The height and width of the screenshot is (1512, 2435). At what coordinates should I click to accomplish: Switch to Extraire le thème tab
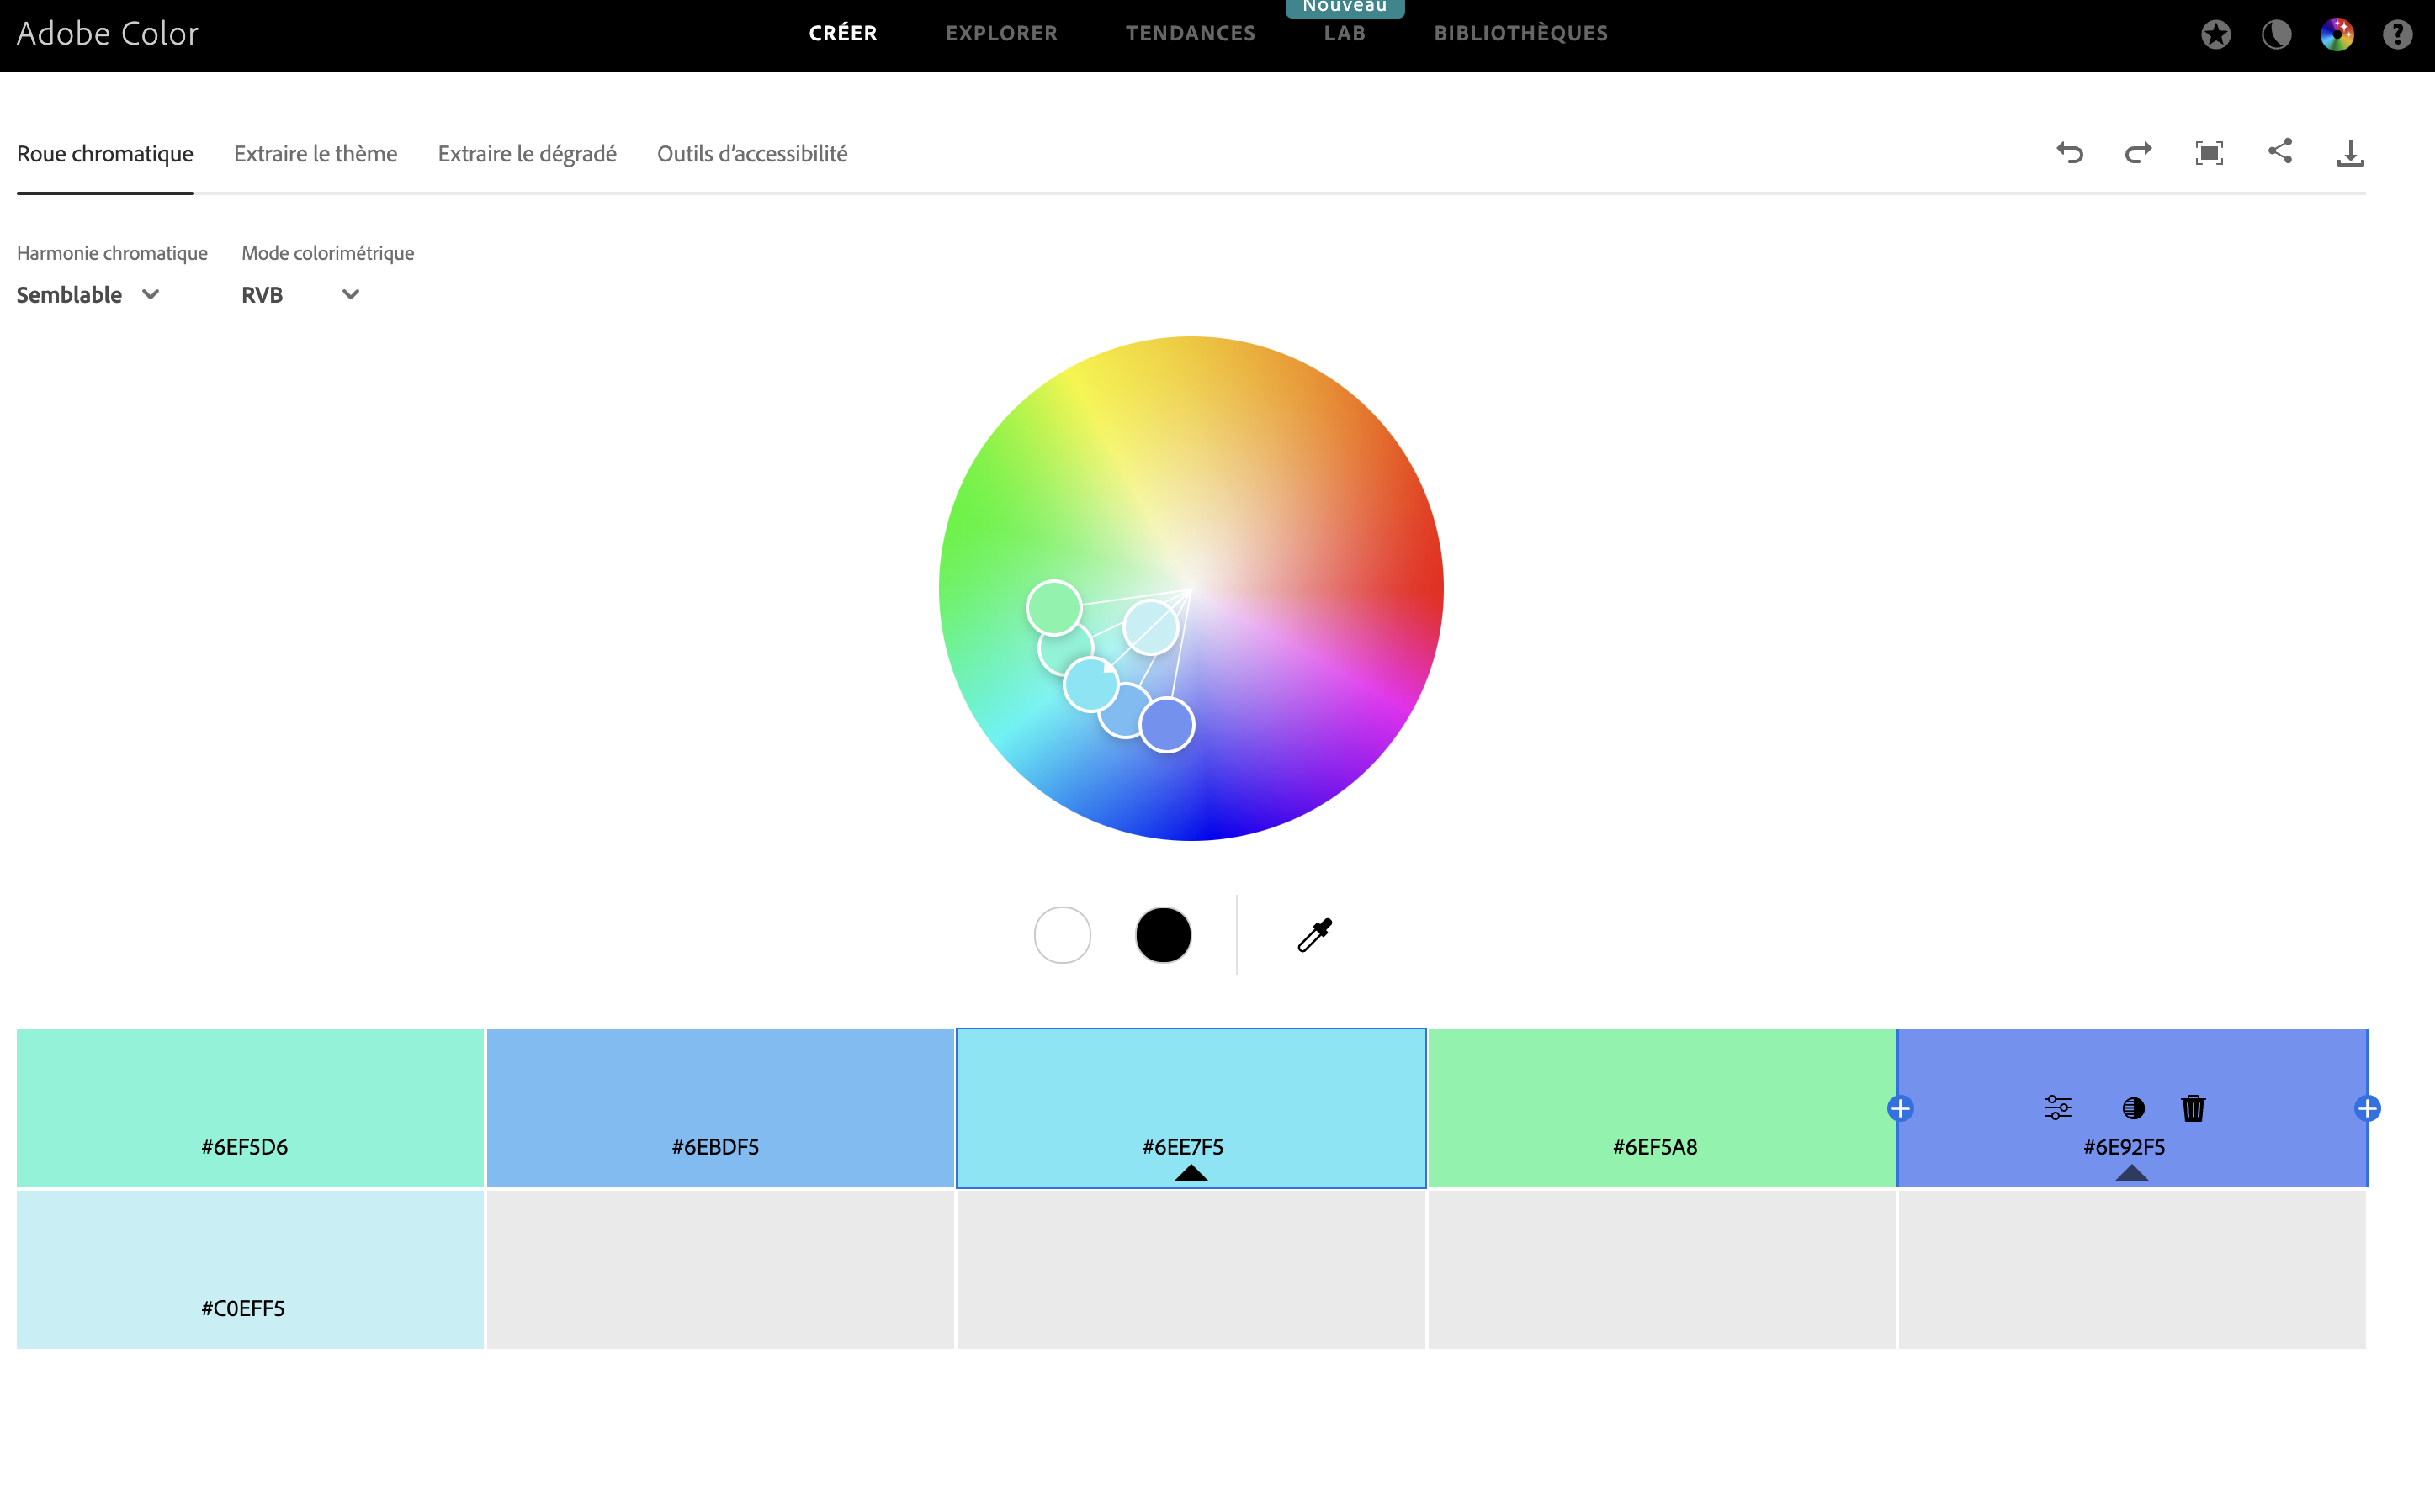pyautogui.click(x=316, y=154)
